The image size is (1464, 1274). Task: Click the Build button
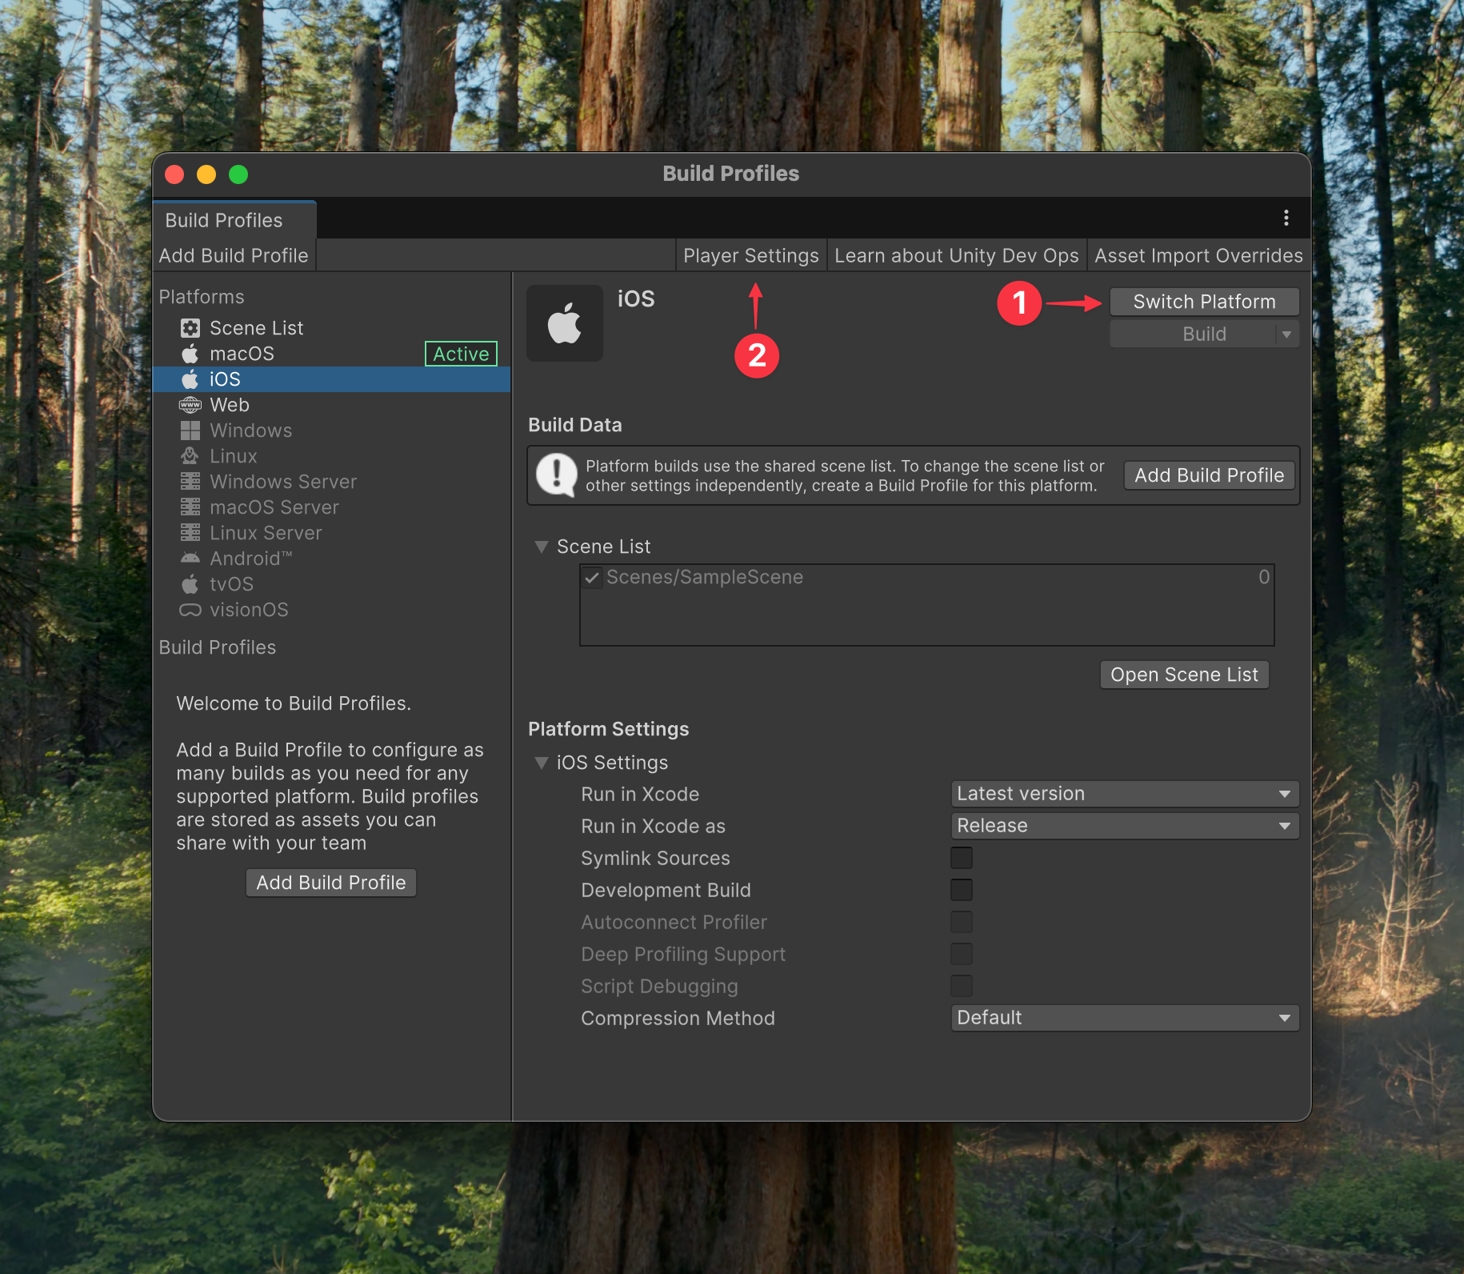coord(1194,335)
